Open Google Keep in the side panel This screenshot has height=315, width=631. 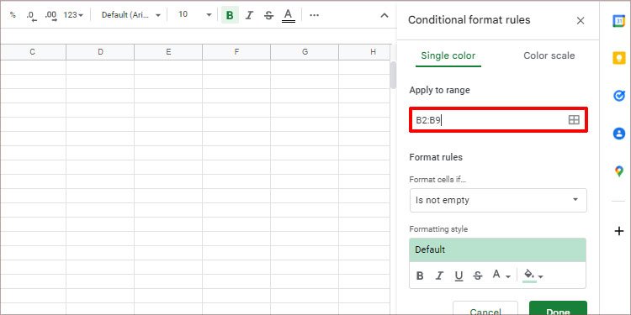tap(619, 58)
